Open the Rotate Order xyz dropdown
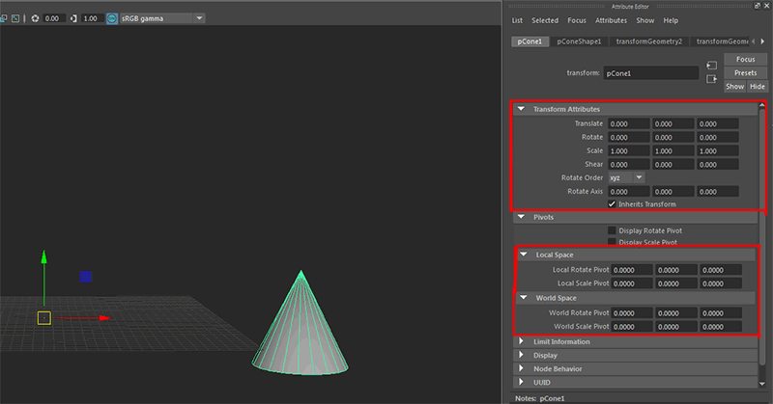Image resolution: width=773 pixels, height=404 pixels. pyautogui.click(x=625, y=177)
